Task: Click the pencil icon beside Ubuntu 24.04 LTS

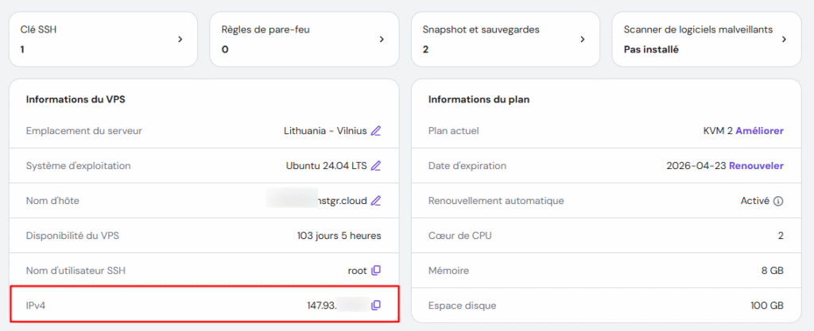Action: [376, 166]
